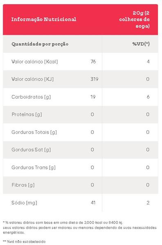
Task: Select the Proteínas [g] row label
Action: click(27, 114)
